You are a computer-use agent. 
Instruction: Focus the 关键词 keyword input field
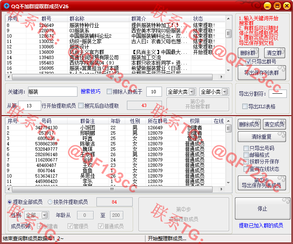(53, 92)
